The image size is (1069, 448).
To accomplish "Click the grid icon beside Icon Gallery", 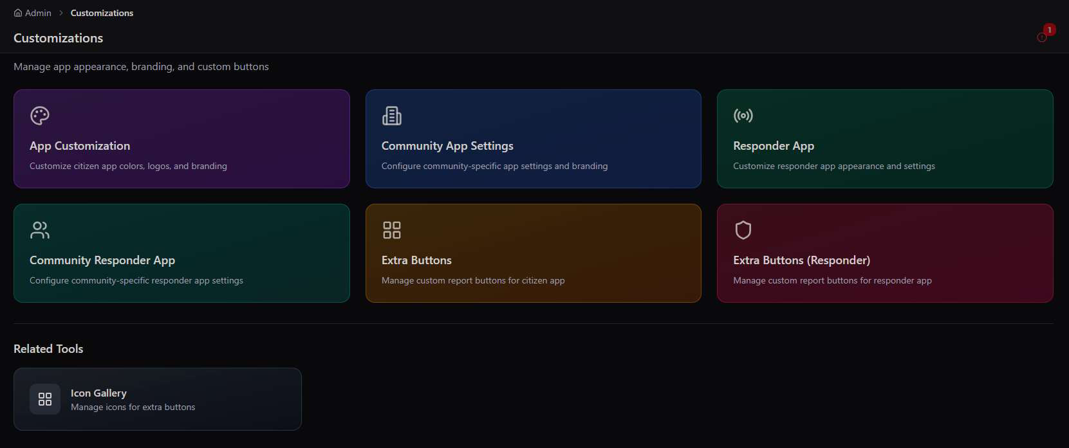I will (x=45, y=399).
